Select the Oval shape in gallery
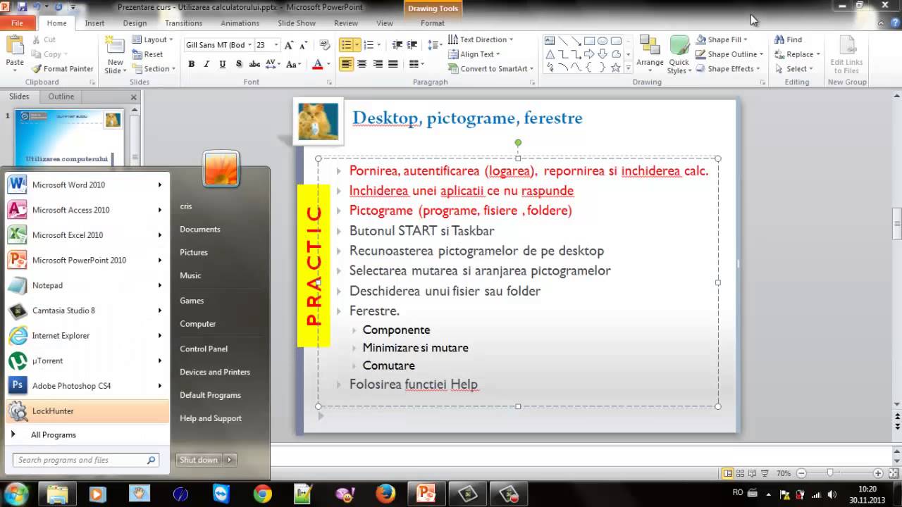Viewport: 902px width, 507px height. [x=603, y=41]
